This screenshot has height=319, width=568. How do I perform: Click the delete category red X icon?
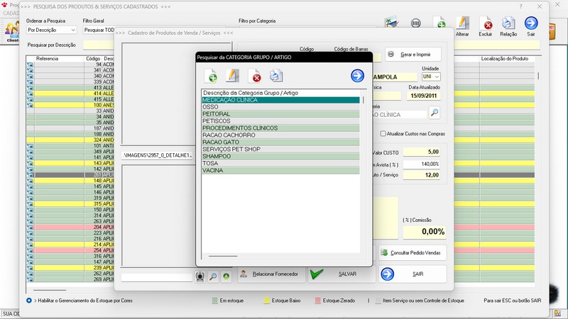click(254, 77)
